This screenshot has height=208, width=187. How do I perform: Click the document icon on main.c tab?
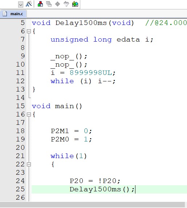coord(5,14)
